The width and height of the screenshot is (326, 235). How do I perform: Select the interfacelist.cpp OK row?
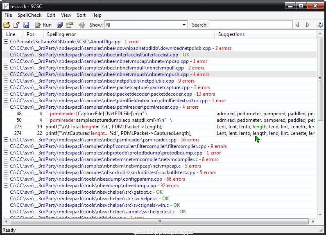(159, 55)
